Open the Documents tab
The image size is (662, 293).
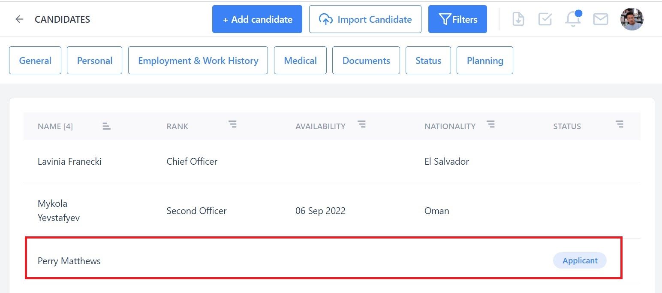pos(366,60)
